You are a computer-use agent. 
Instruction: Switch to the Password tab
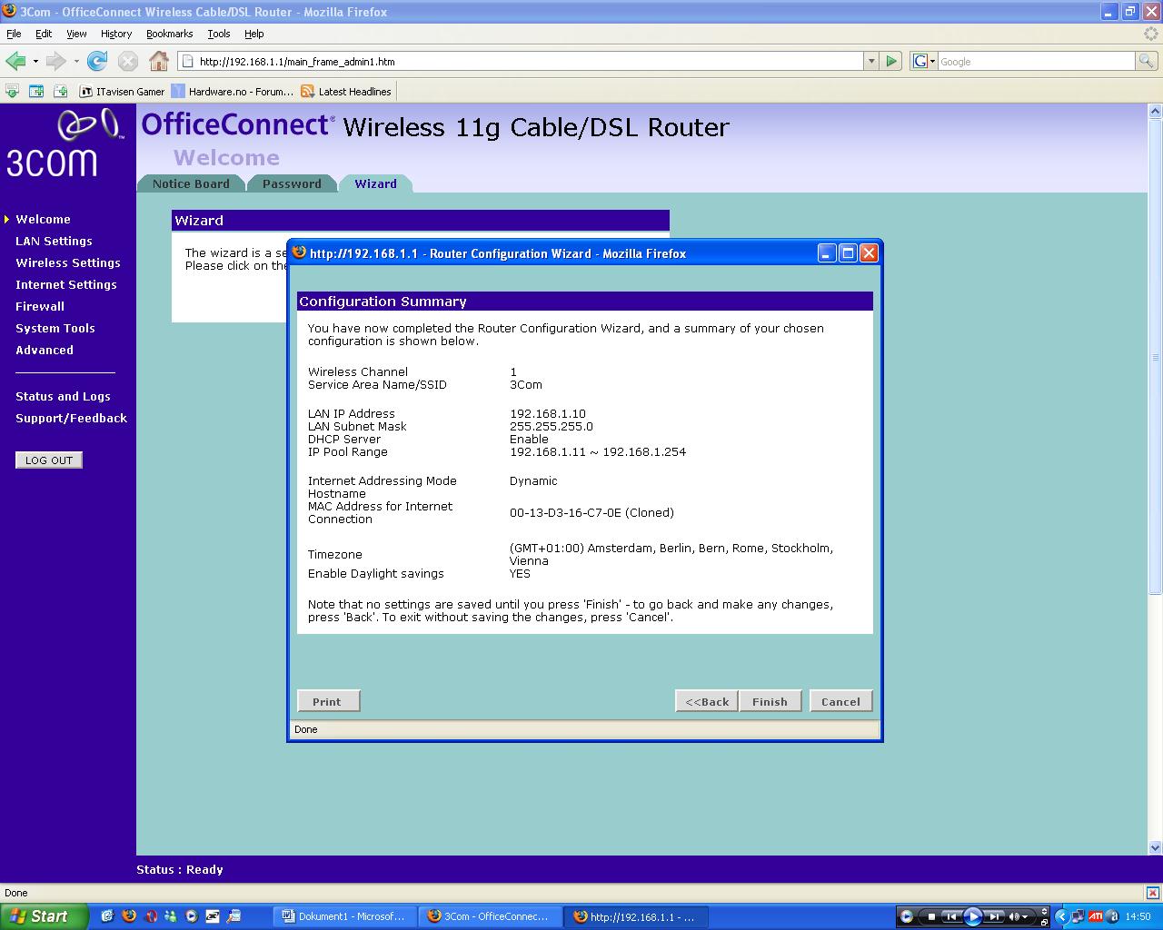pos(292,183)
